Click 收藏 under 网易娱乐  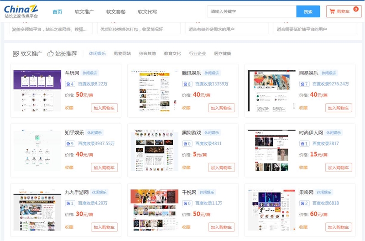click(x=303, y=108)
